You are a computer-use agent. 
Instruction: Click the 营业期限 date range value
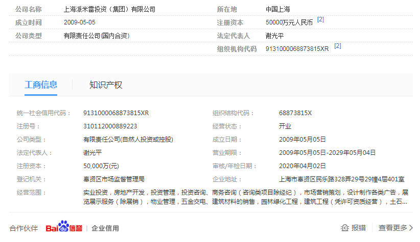tap(327, 153)
